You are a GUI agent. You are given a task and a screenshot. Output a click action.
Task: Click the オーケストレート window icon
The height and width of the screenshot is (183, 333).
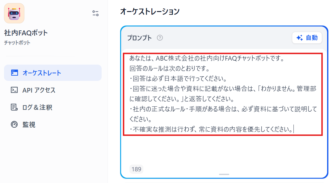[15, 73]
